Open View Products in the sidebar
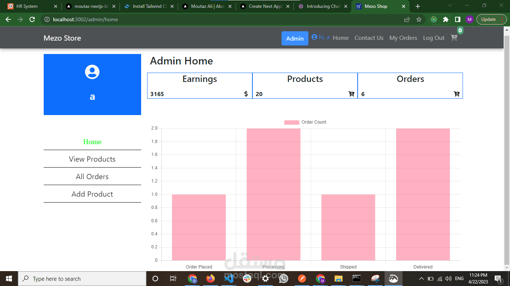This screenshot has height=286, width=510. pyautogui.click(x=92, y=159)
